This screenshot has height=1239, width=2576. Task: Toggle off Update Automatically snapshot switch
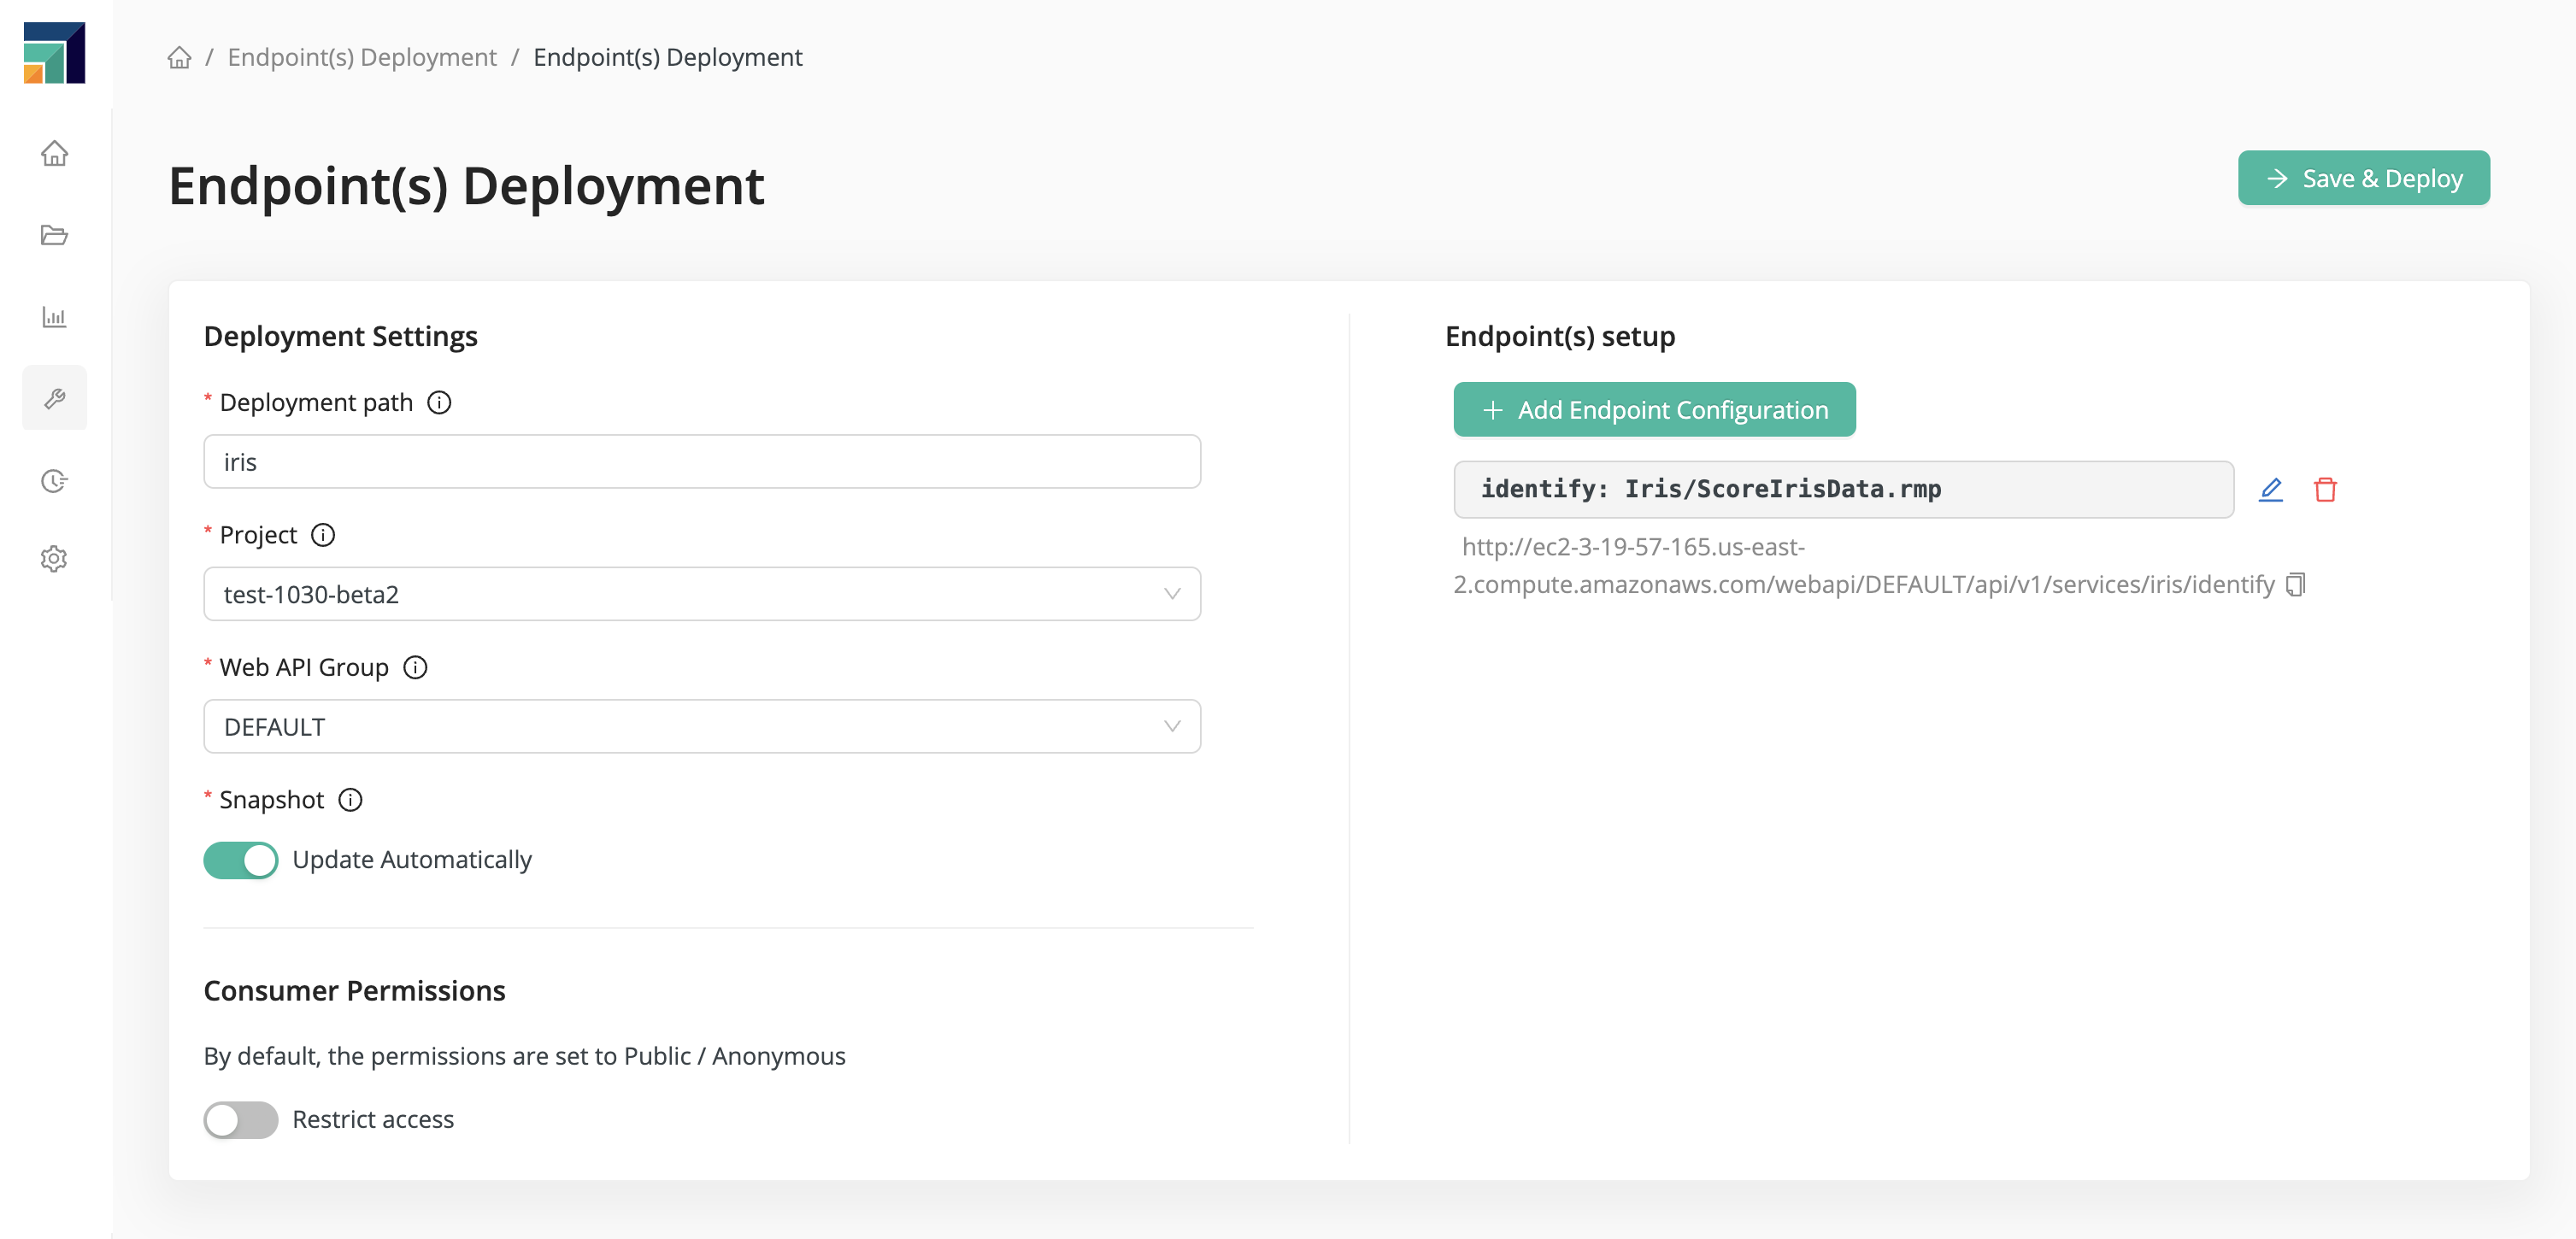point(240,859)
